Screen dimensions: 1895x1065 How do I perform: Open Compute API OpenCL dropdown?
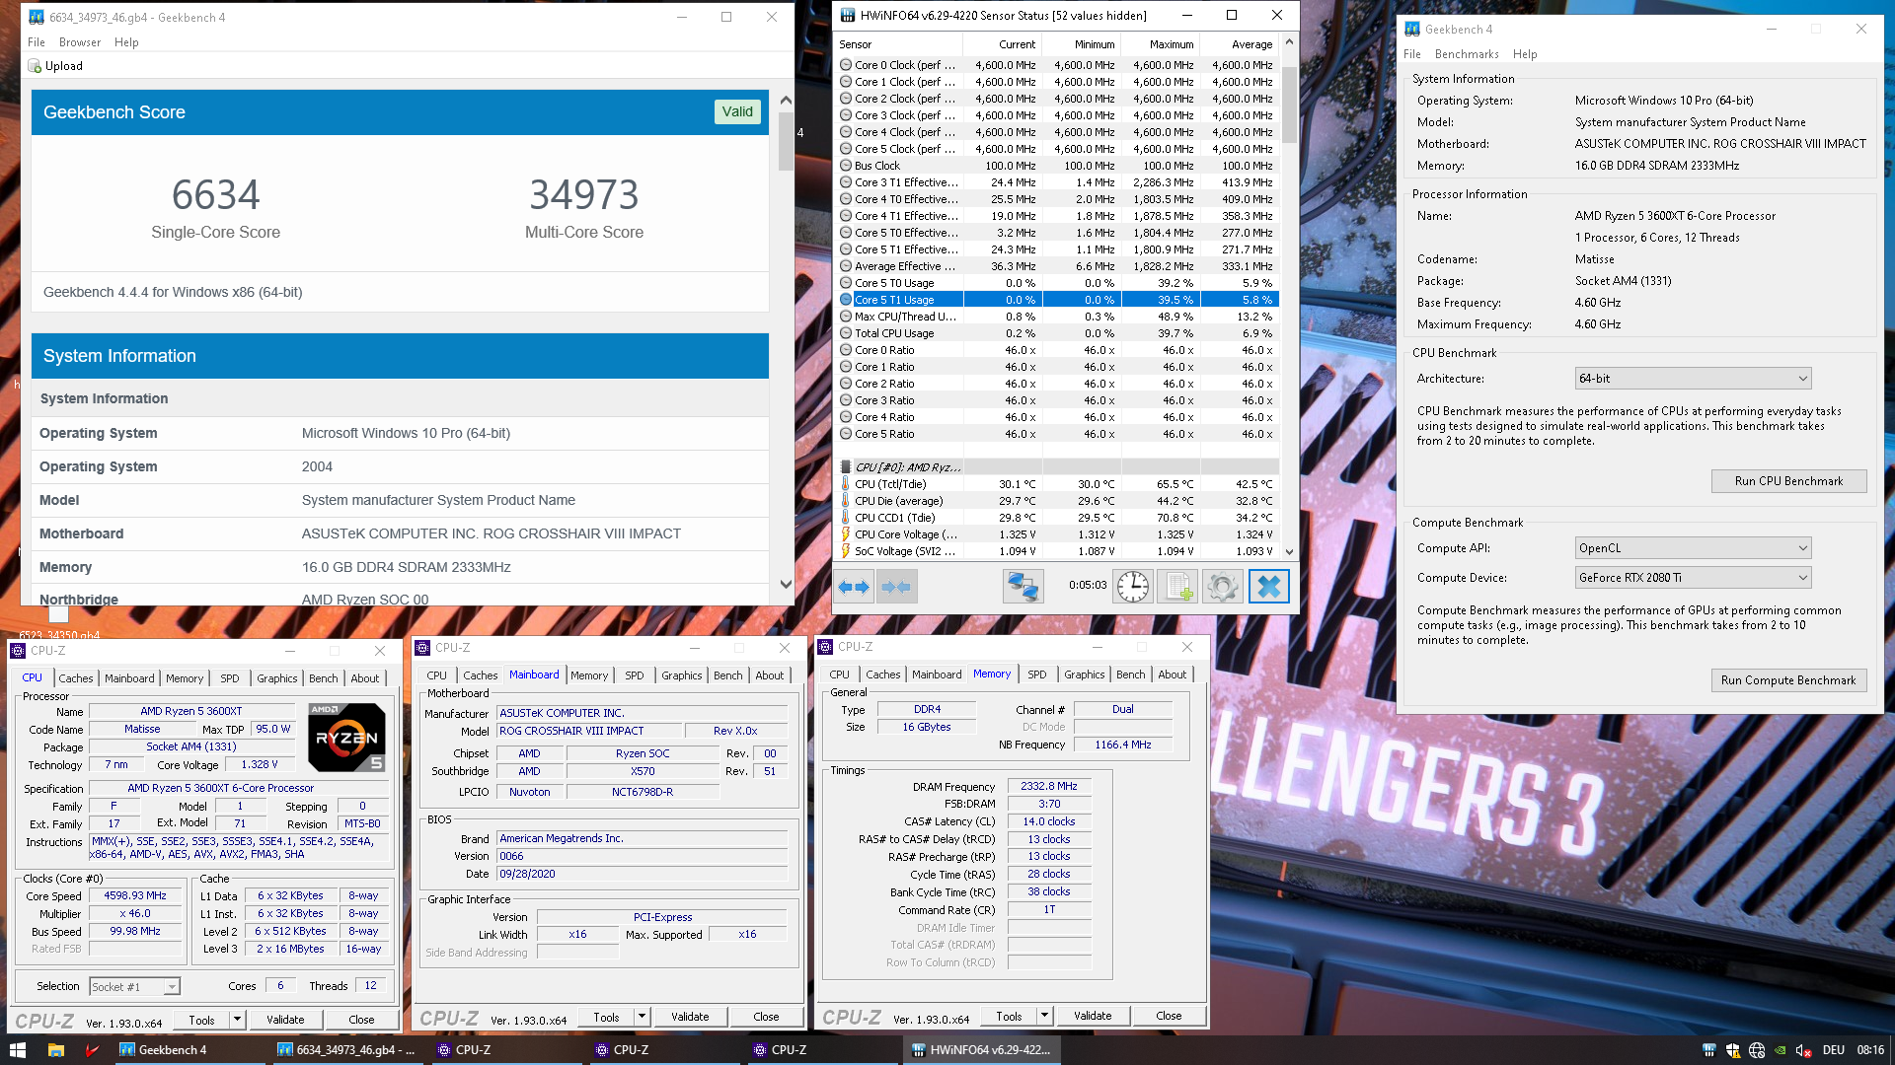pyautogui.click(x=1694, y=548)
